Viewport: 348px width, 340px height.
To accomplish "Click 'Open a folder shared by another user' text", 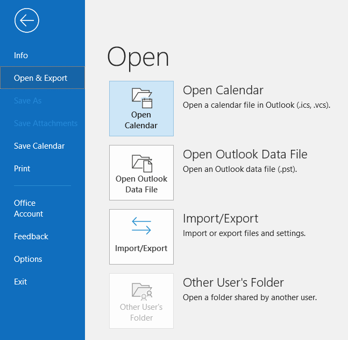I will (250, 297).
